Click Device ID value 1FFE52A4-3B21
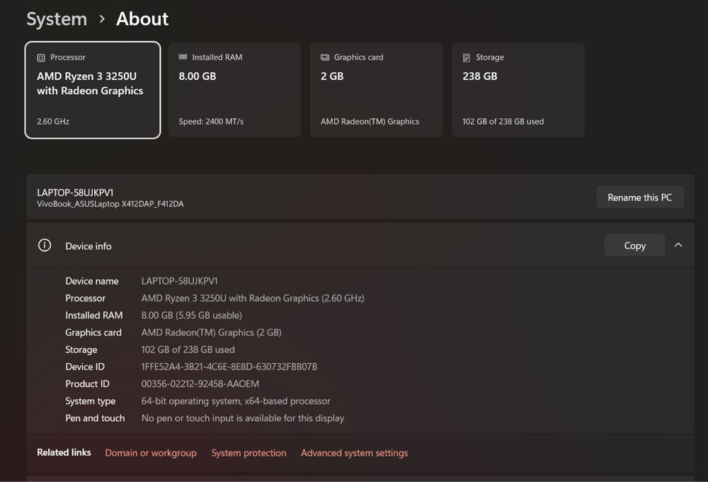708x482 pixels. click(229, 367)
